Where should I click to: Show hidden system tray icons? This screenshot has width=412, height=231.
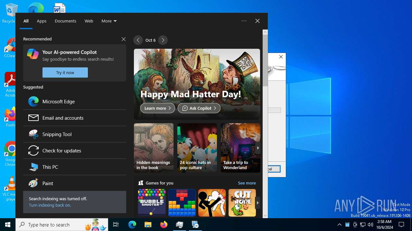[339, 225]
